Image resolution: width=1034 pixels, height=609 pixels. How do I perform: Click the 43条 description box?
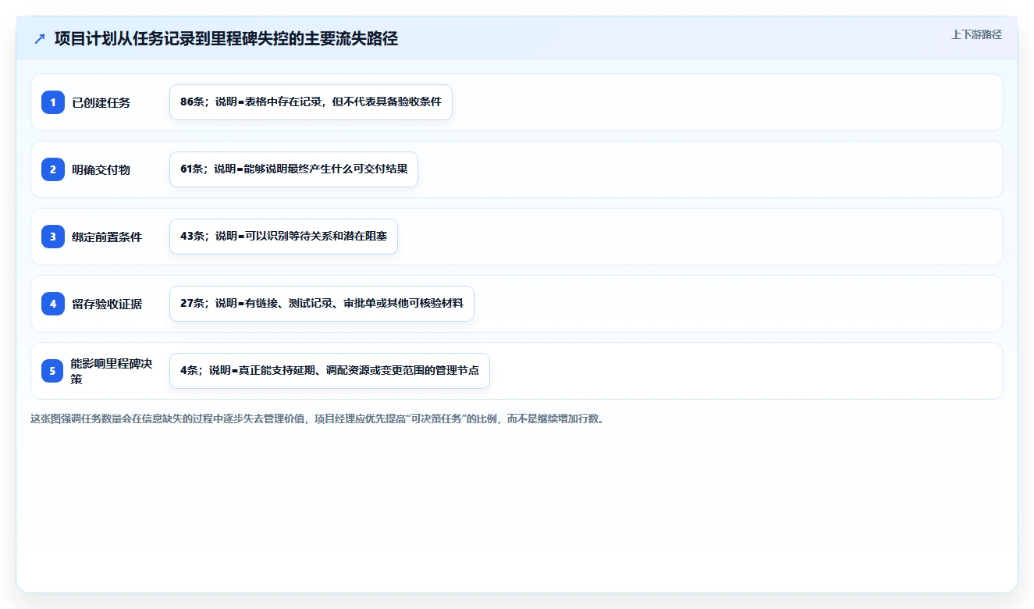pos(283,237)
